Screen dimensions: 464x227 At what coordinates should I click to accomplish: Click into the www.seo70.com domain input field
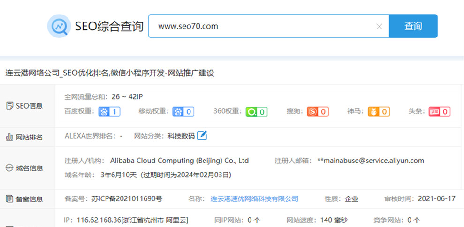263,26
